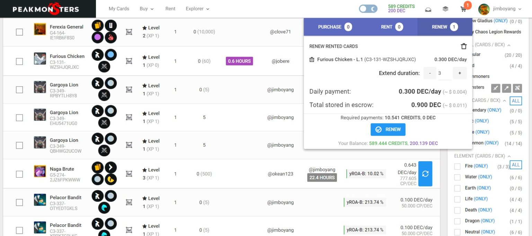
Task: Switch to the Rent tab
Action: click(x=391, y=27)
